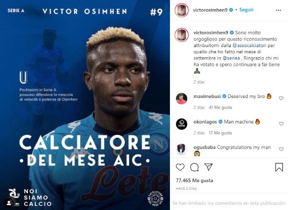This screenshot has height=210, width=288.
Task: Click the Seguir follow button
Action: 246,10
